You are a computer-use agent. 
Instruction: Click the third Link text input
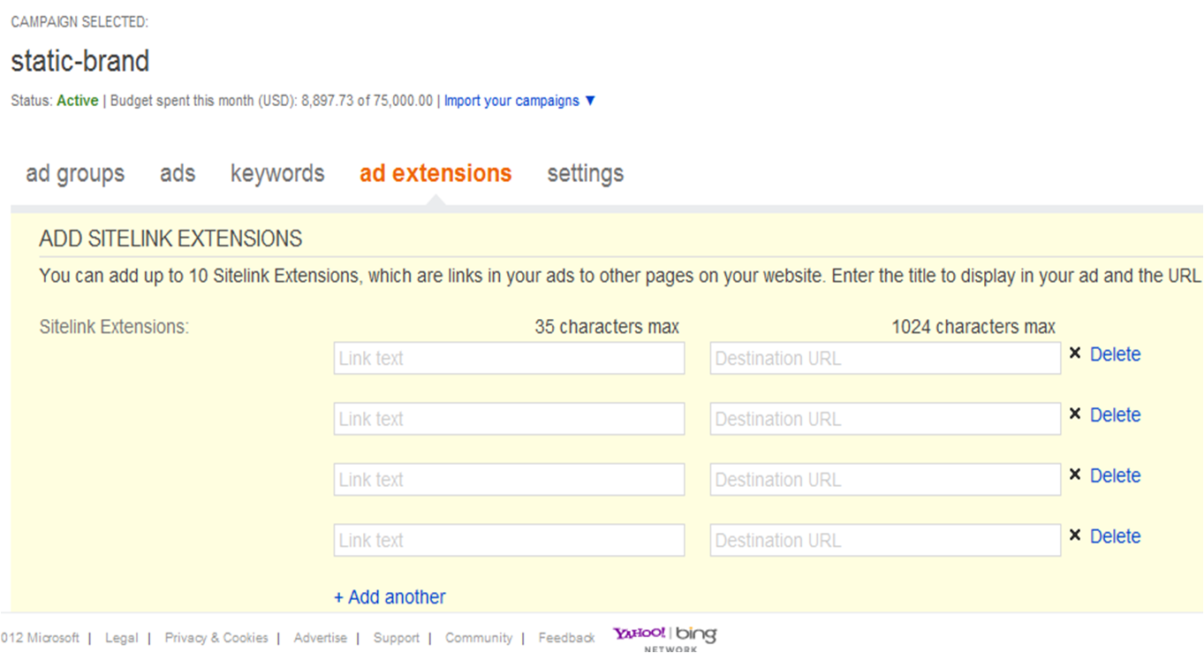tap(509, 480)
